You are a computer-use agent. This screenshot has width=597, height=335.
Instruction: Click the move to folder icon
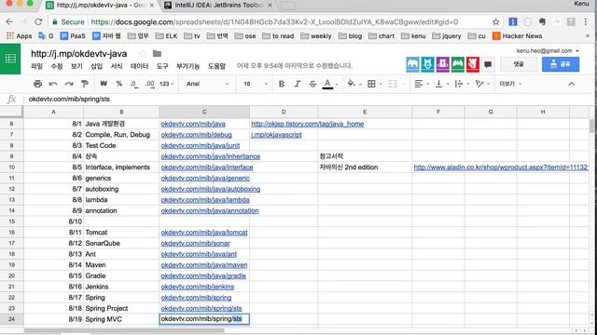point(157,54)
